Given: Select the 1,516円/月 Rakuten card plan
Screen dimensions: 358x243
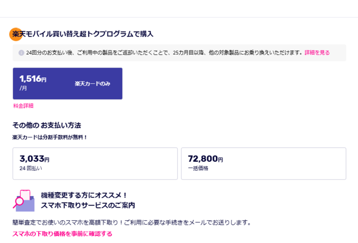Looking at the screenshot, I should click(x=67, y=84).
